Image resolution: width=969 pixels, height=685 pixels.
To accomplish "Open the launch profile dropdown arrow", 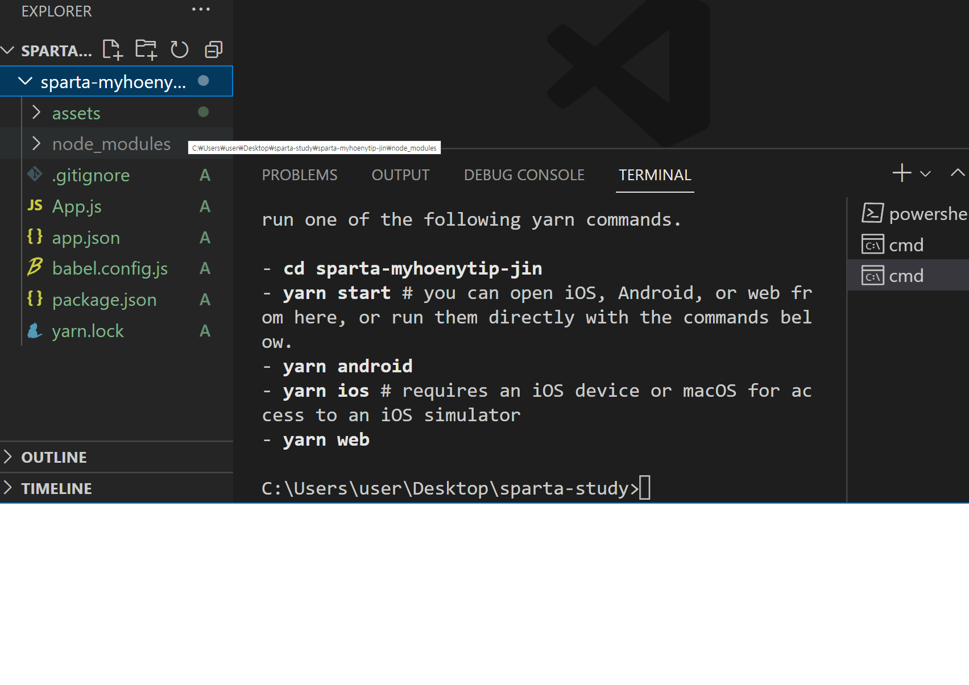I will [x=926, y=174].
